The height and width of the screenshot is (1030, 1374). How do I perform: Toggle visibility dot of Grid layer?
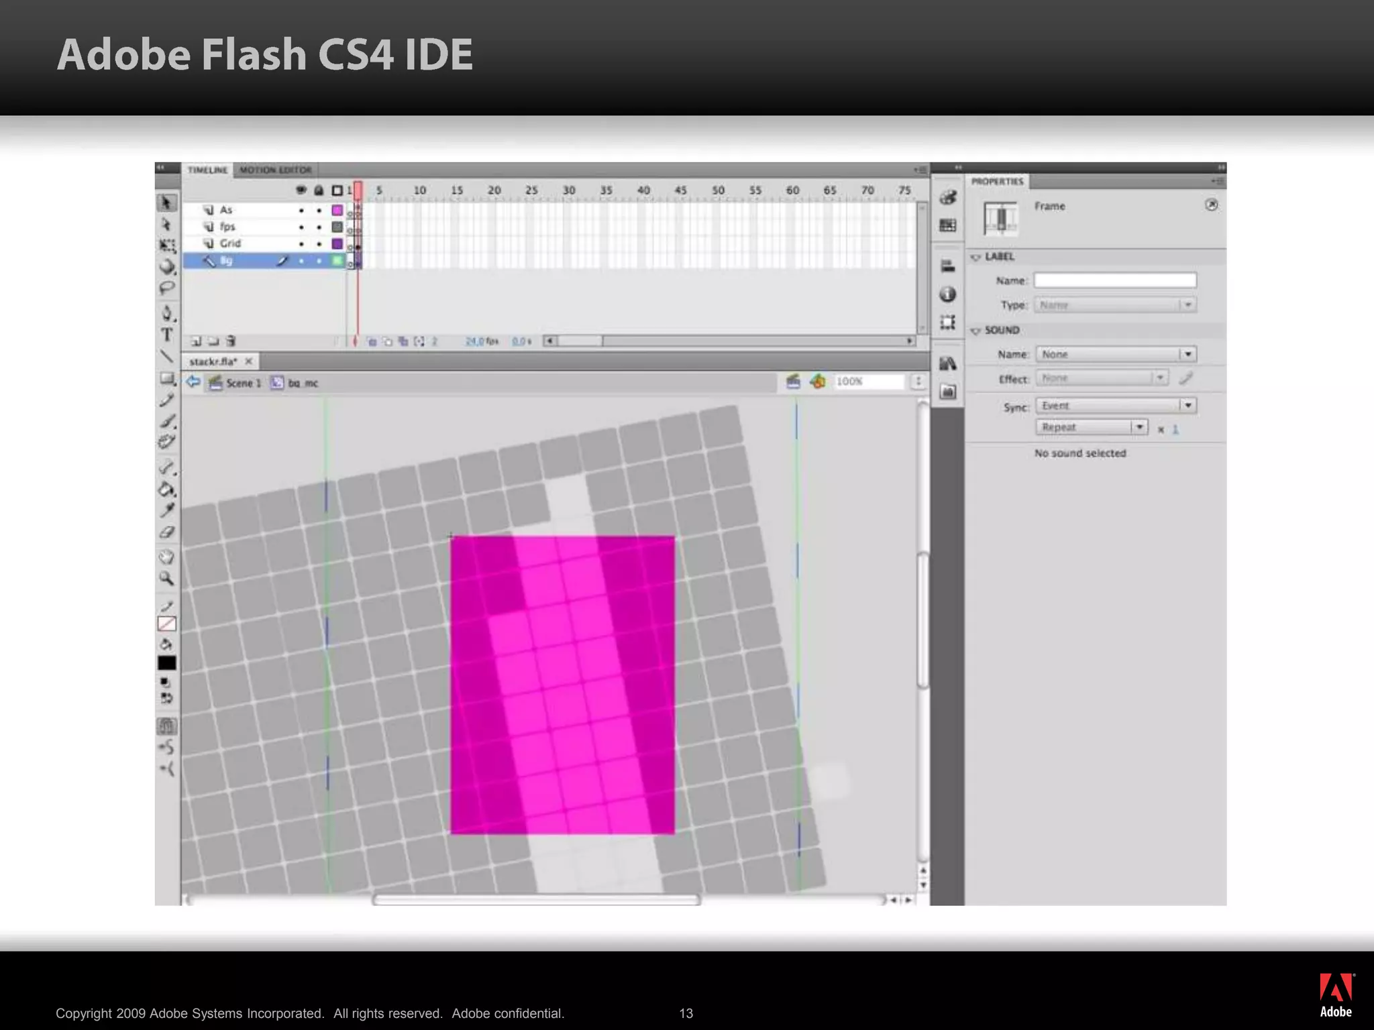(301, 244)
